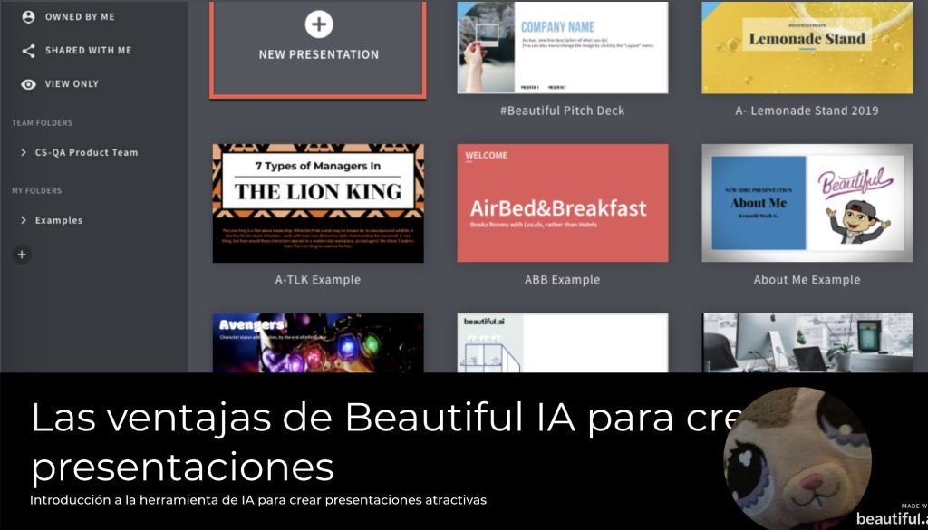This screenshot has width=928, height=530.
Task: Open the Examples folder name
Action: [59, 221]
